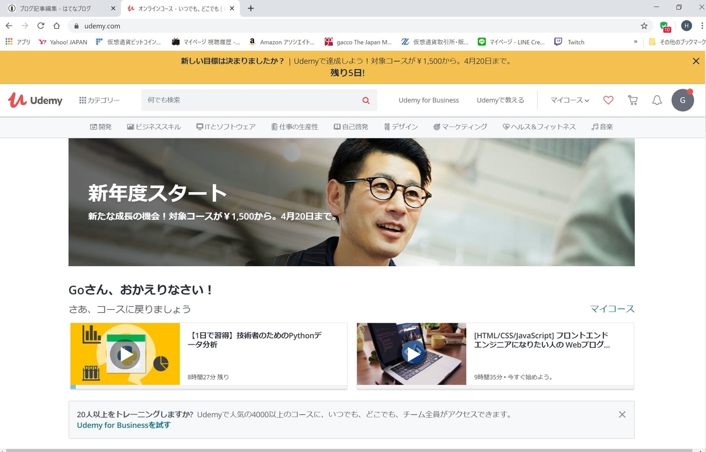Open Yahoo! JAPAN bookmark
The height and width of the screenshot is (452, 706).
62,42
